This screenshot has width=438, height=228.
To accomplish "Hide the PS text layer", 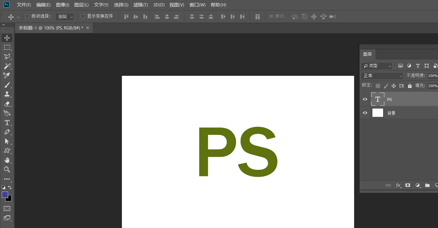I will [x=365, y=99].
